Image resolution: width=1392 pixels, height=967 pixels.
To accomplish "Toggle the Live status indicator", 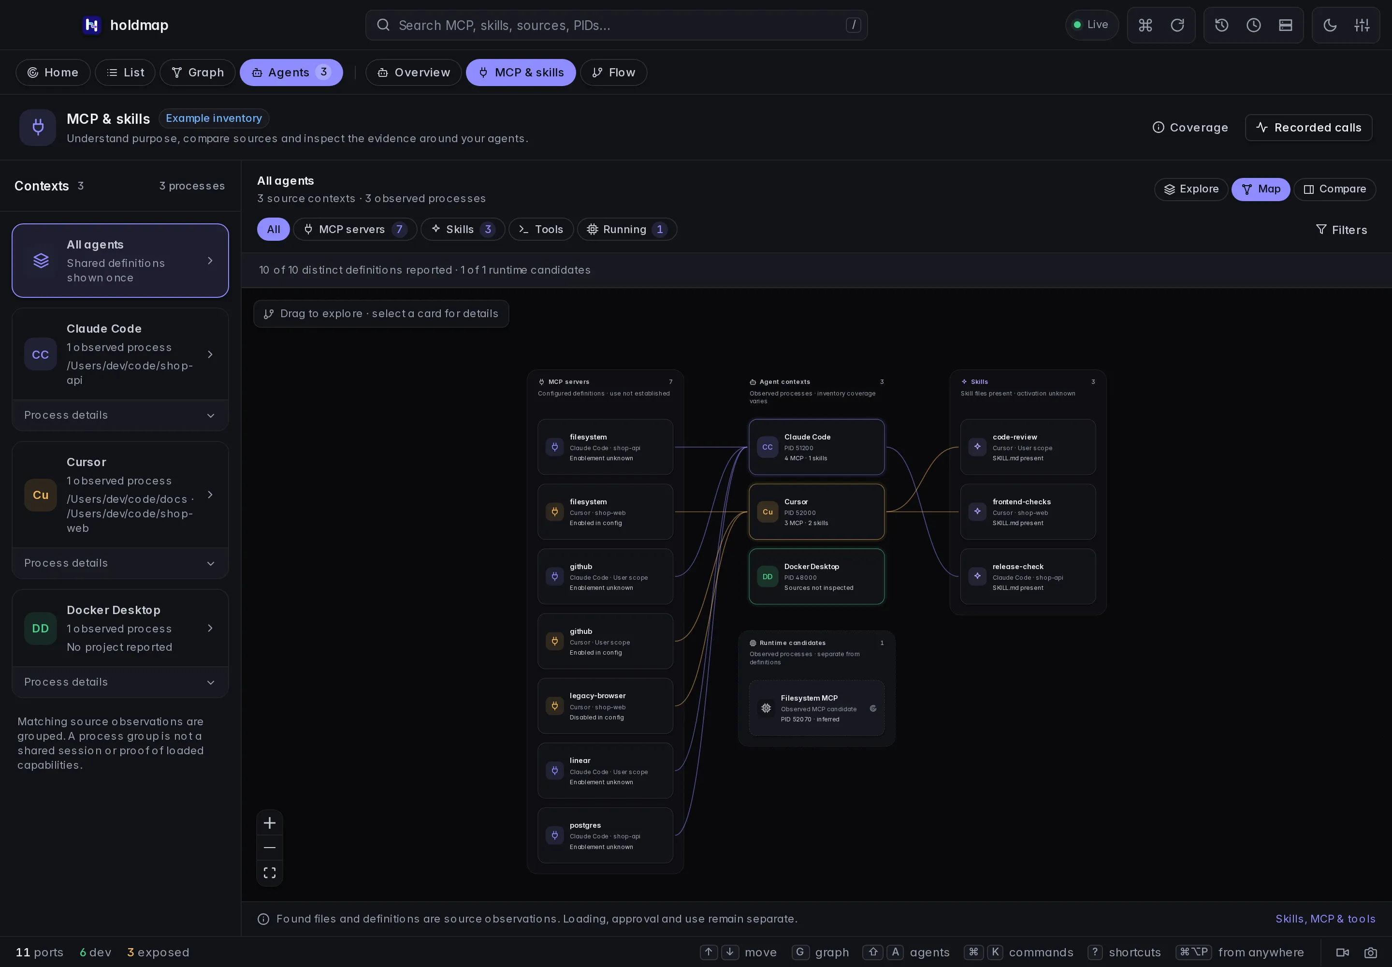I will [x=1091, y=25].
